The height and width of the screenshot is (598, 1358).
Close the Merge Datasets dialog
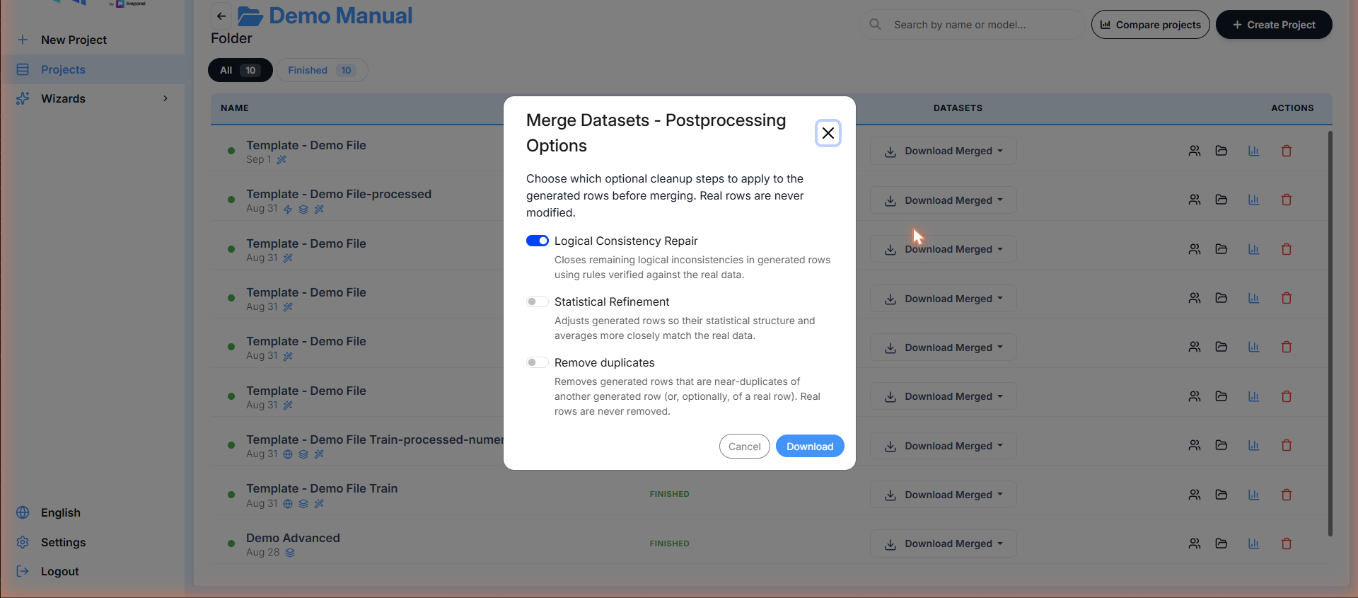828,133
